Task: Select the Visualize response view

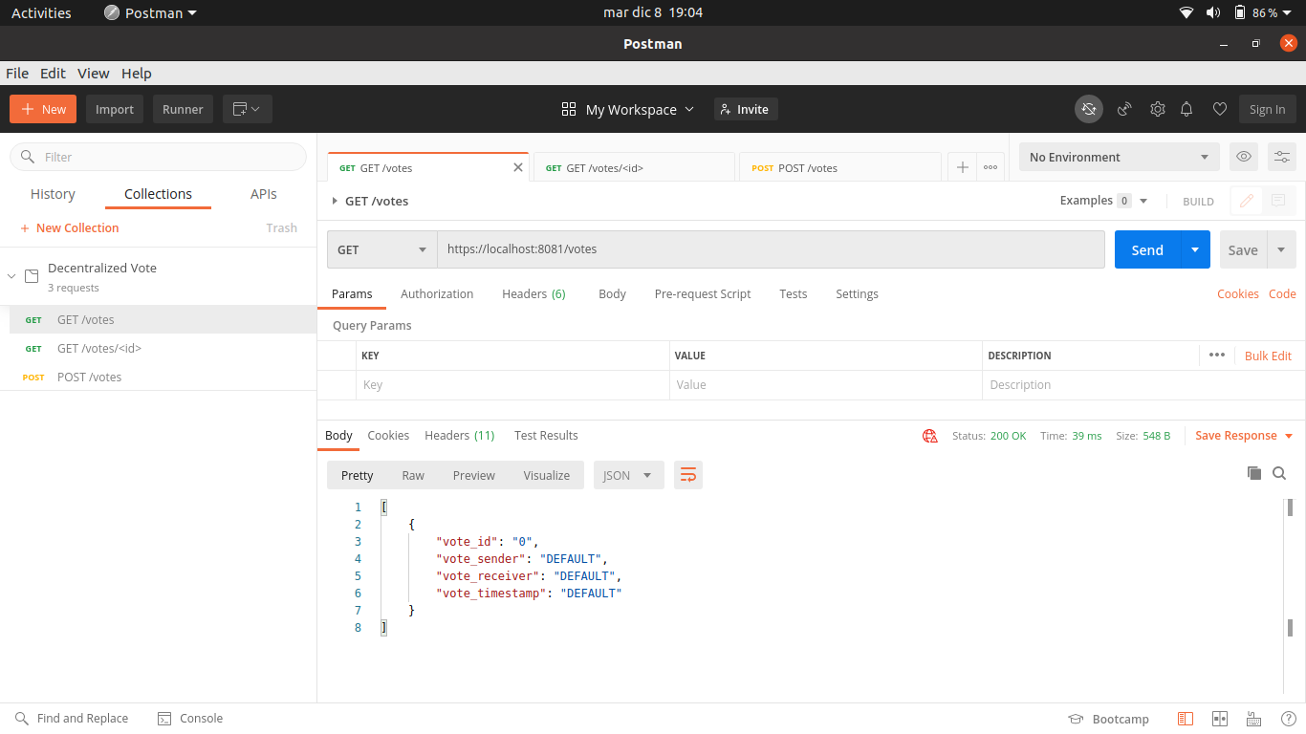Action: (547, 475)
